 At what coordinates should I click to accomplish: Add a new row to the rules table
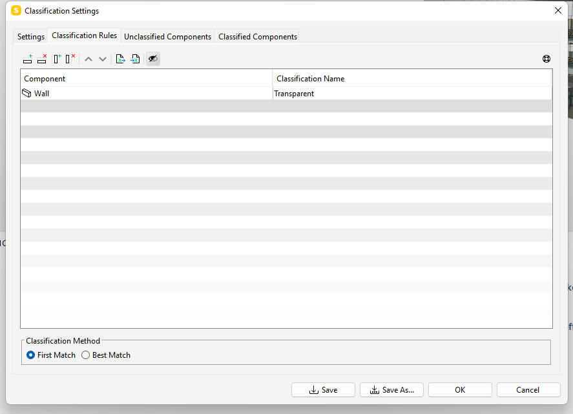pos(27,59)
